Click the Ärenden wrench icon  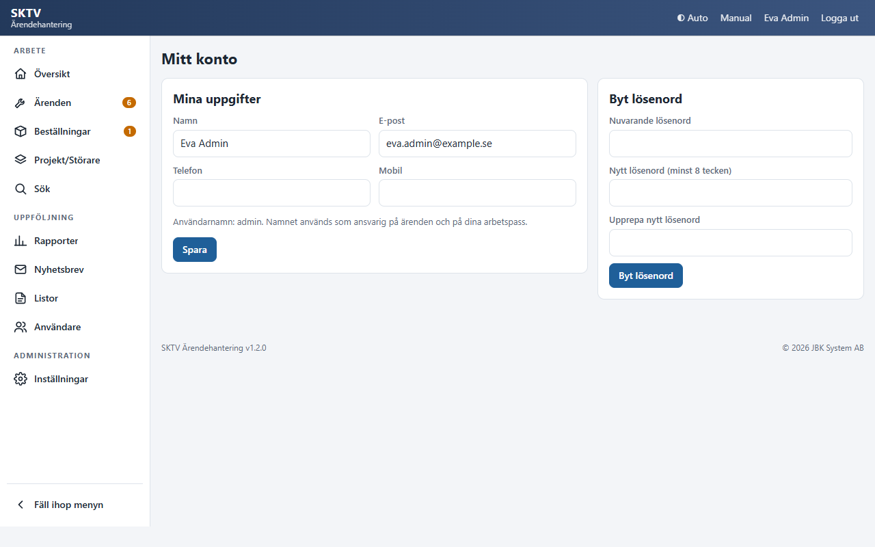tap(21, 103)
